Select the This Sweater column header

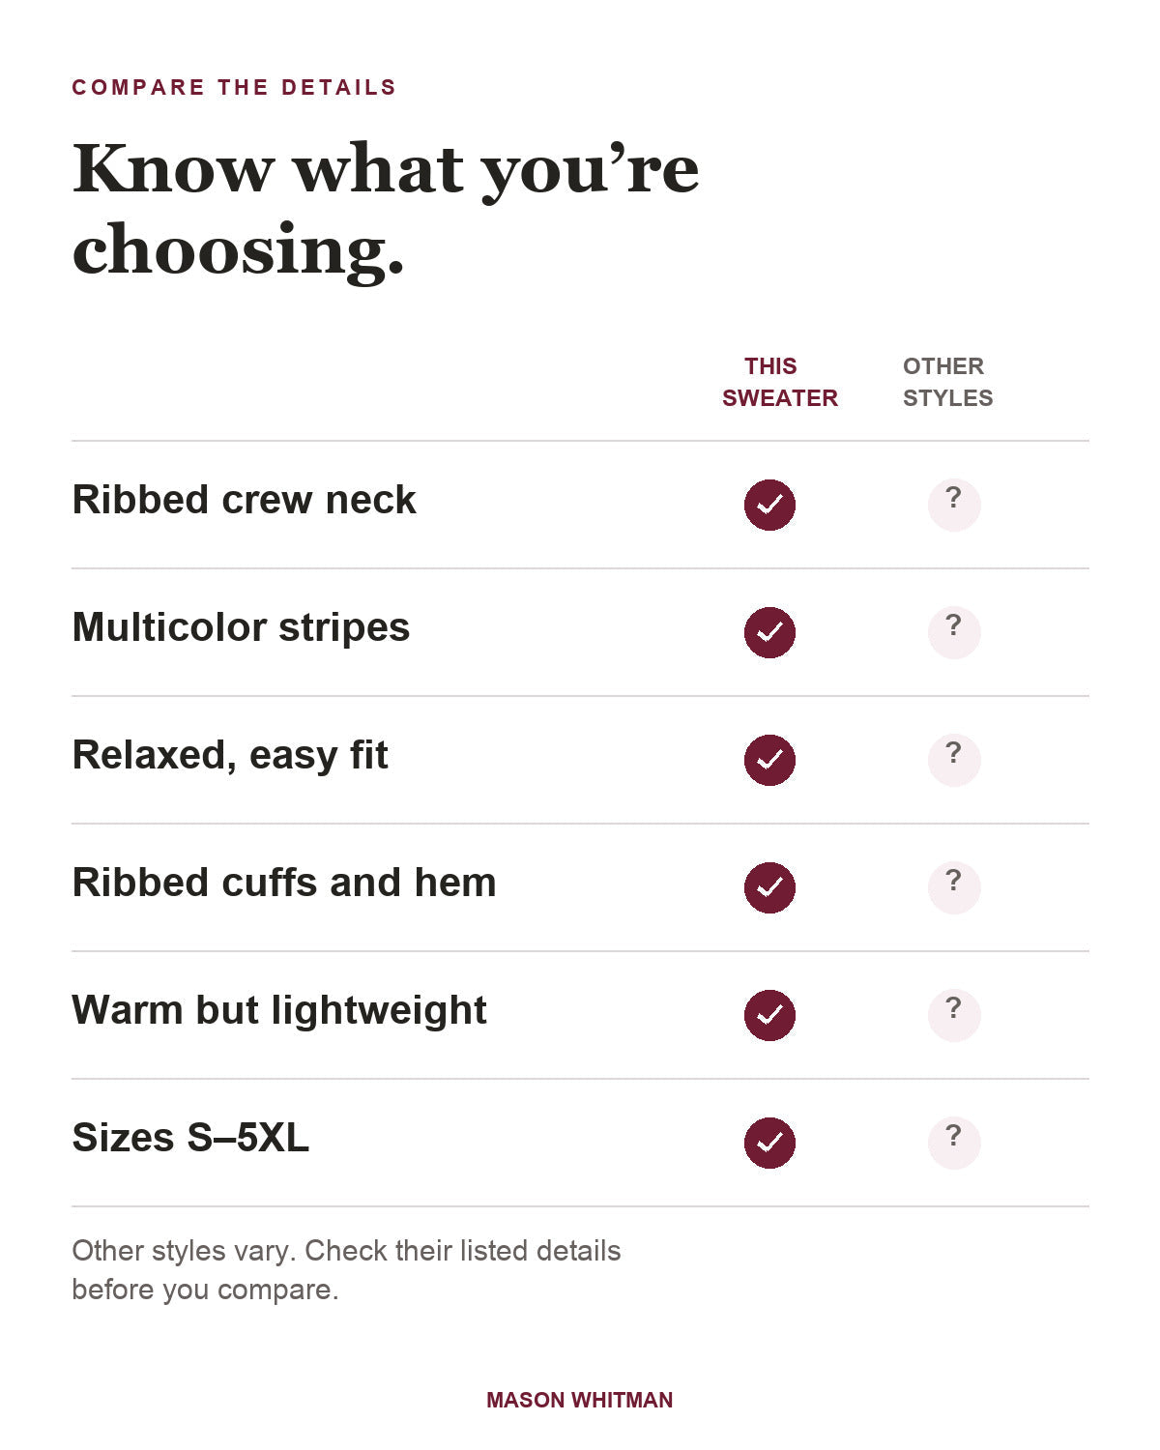tap(780, 382)
